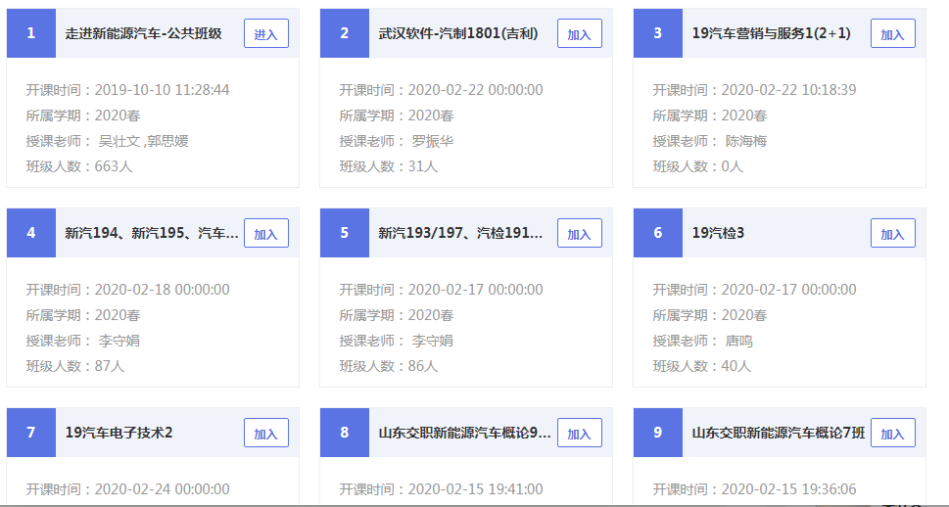Click 加入 for 武汉软件-汽制1801(吉利)
The height and width of the screenshot is (507, 949).
click(x=579, y=34)
